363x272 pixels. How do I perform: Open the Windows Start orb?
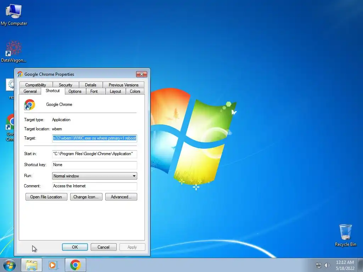tap(10, 265)
